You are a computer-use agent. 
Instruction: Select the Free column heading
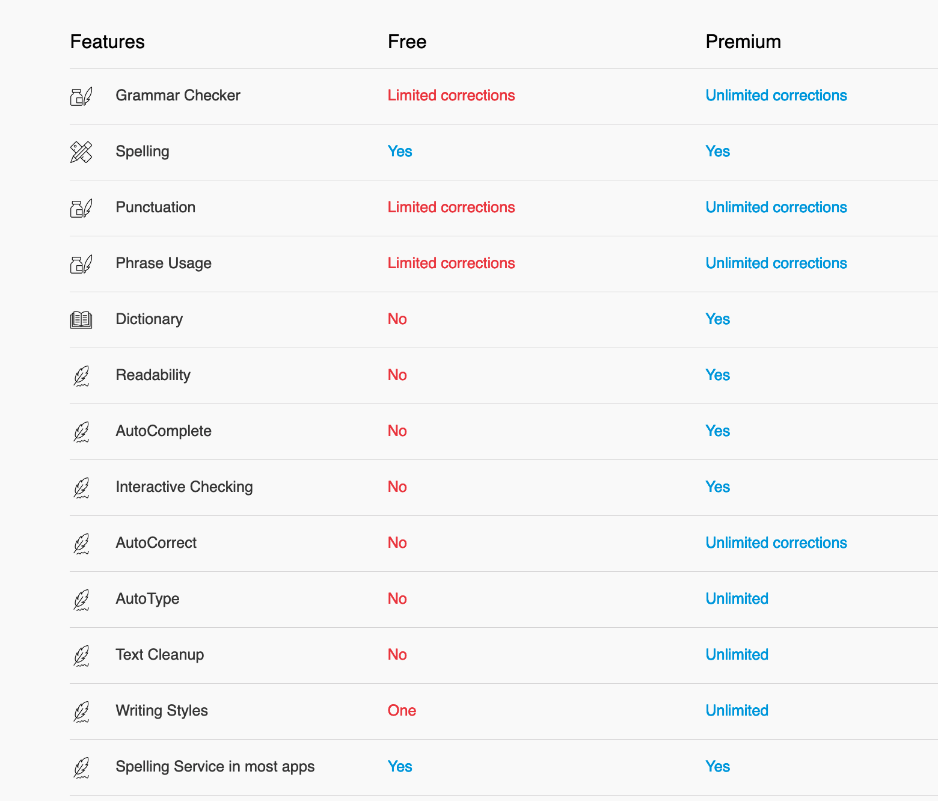(x=407, y=41)
